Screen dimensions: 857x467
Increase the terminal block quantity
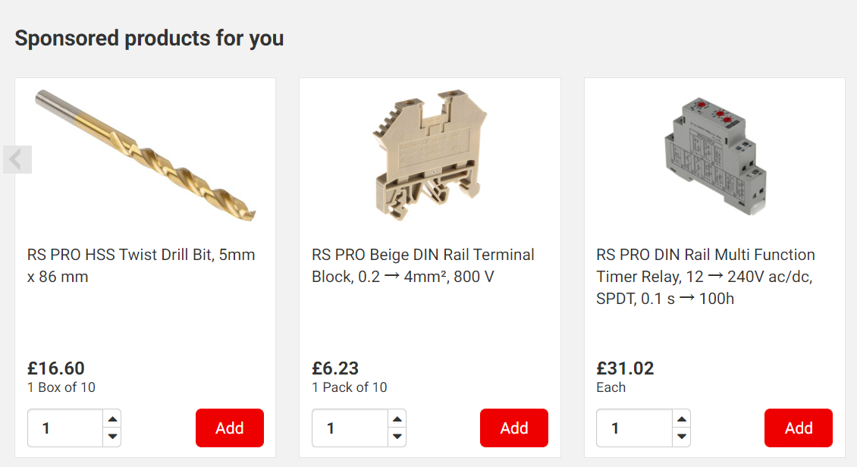pos(397,418)
